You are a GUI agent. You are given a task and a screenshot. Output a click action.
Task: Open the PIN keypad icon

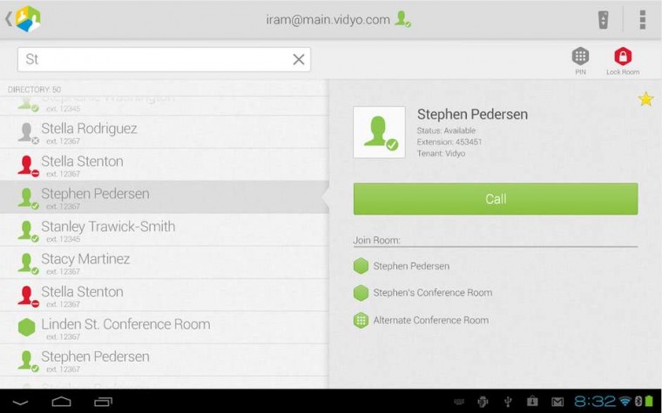click(x=580, y=57)
